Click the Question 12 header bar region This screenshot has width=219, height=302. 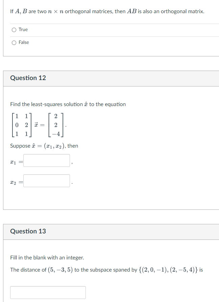(x=101, y=78)
